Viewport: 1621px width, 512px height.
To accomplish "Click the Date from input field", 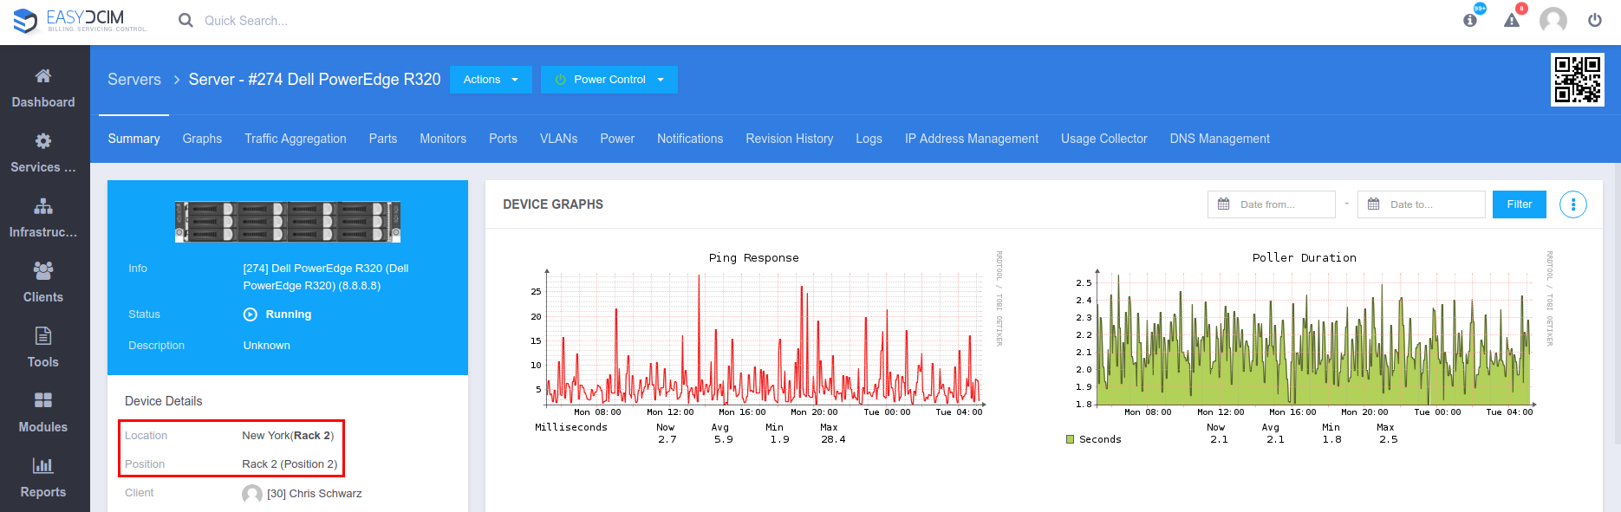I will click(x=1272, y=204).
